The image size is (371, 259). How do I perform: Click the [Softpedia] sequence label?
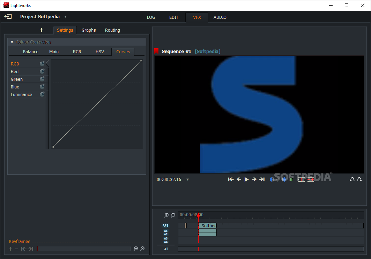click(x=208, y=51)
